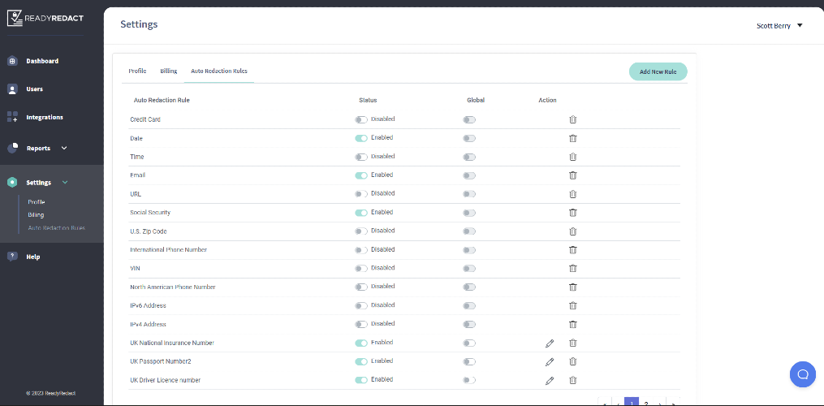Open the Scott Berry user dropdown
The image size is (824, 406).
tap(779, 25)
